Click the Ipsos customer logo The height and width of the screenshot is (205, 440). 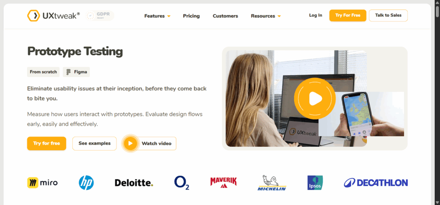coord(315,183)
